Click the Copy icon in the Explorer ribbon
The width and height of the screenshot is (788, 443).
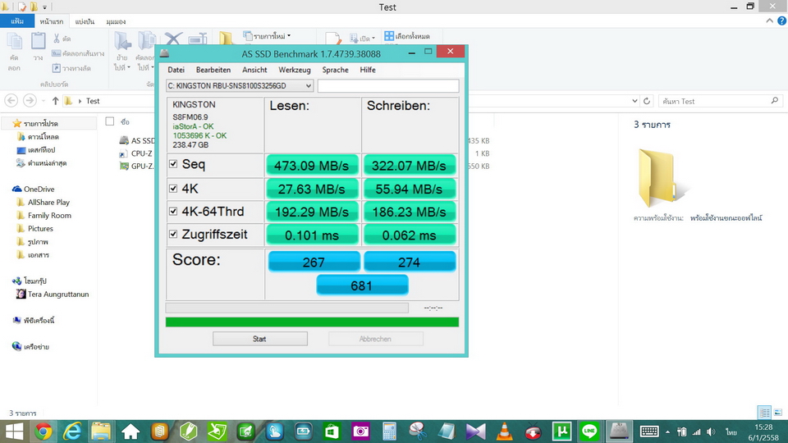[14, 41]
